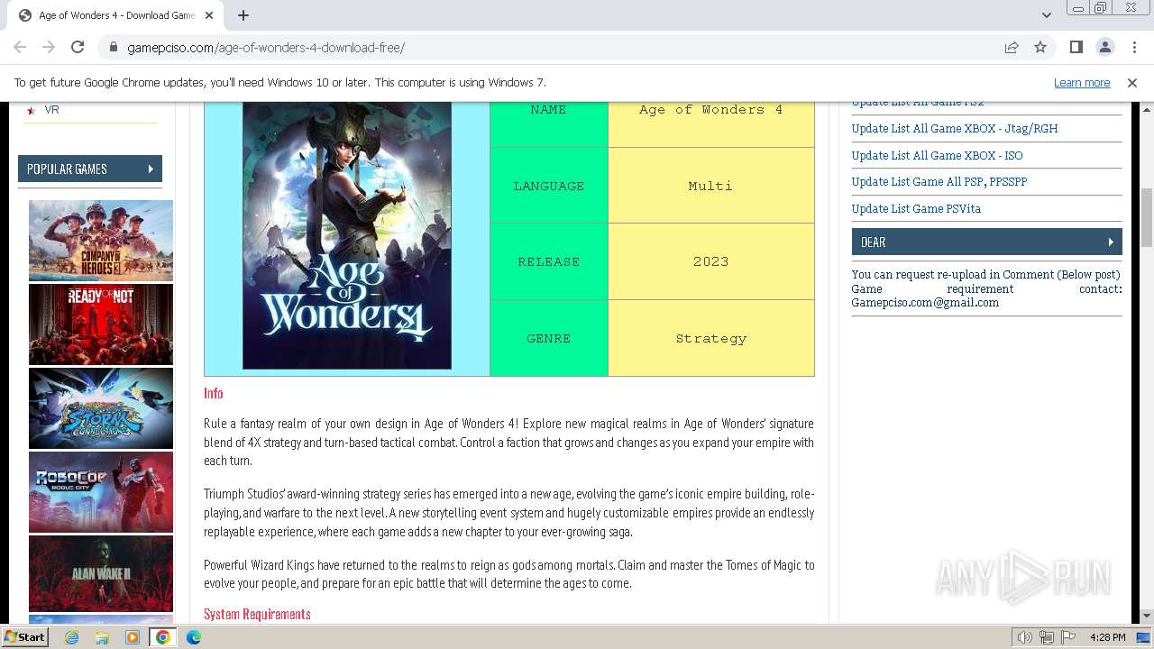The width and height of the screenshot is (1154, 649).
Task: Select the Strategy genre cell
Action: tap(711, 338)
